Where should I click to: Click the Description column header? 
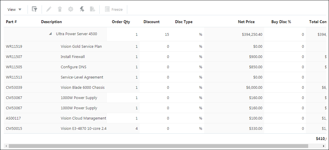click(51, 22)
